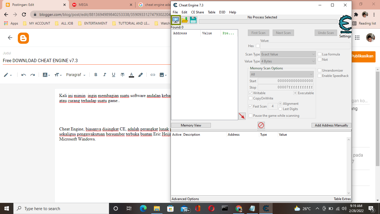This screenshot has width=380, height=214.
Task: Open the Mail app with 99+ badge
Action: pos(185,209)
